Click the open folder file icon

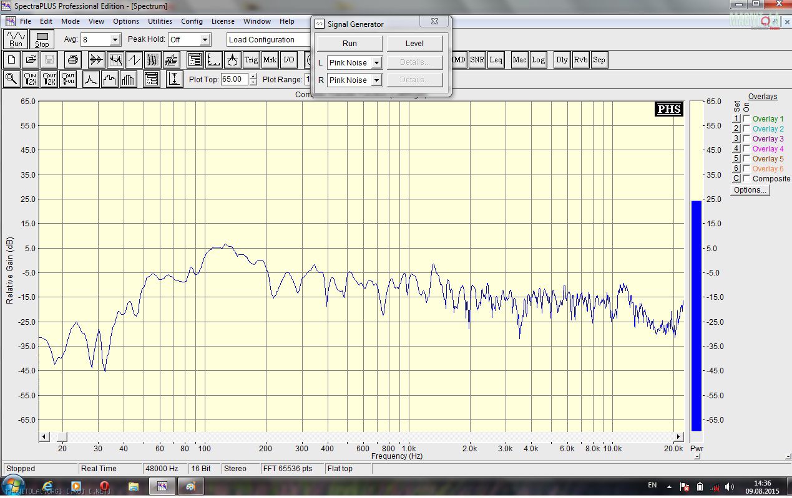coord(30,60)
